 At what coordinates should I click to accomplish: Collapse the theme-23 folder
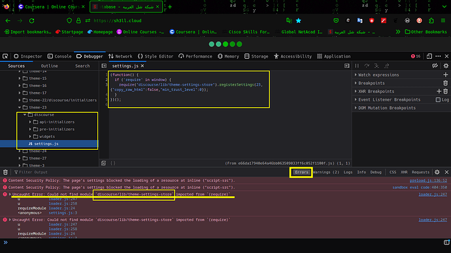[20, 107]
